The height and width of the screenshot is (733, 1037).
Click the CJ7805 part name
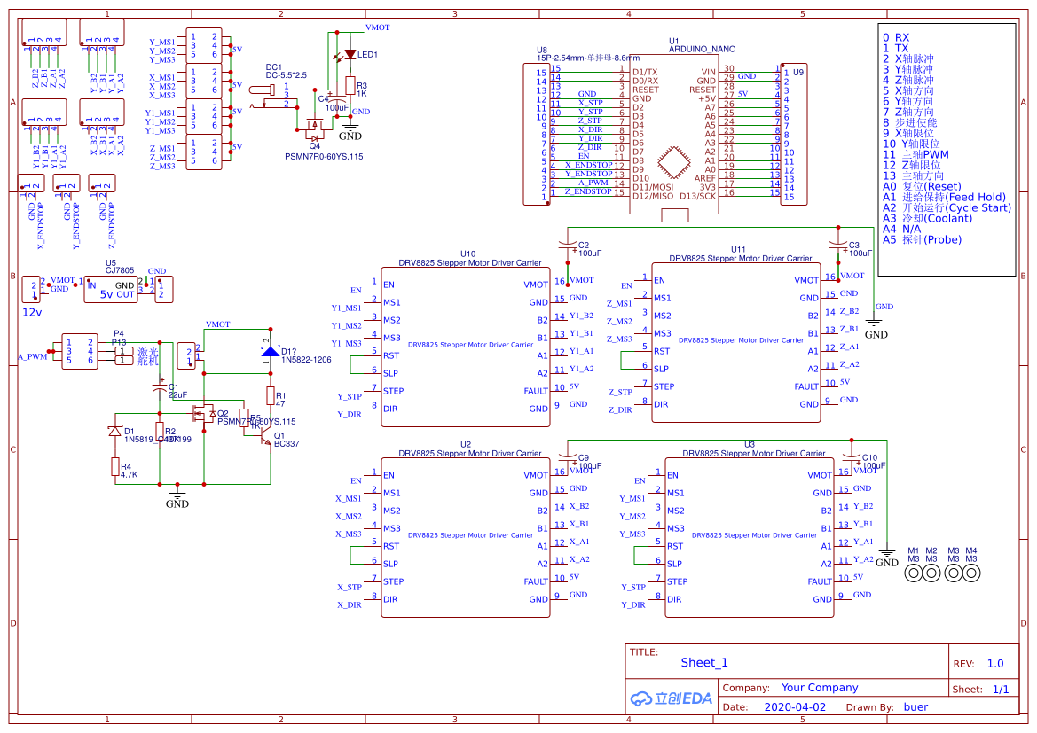[x=120, y=270]
